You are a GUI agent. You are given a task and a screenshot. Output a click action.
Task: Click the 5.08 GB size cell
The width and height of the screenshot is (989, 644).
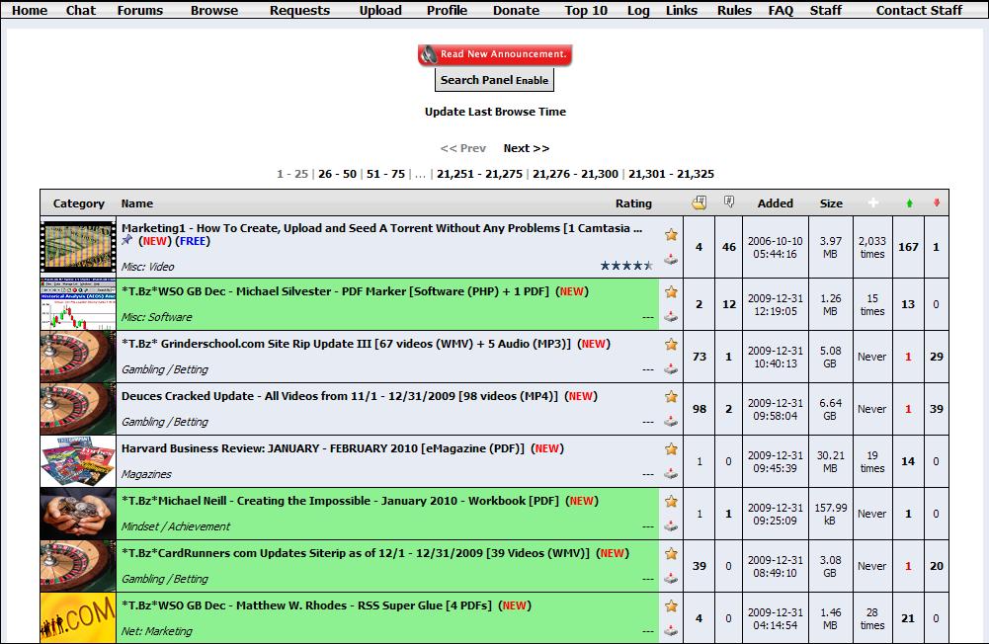tap(830, 357)
